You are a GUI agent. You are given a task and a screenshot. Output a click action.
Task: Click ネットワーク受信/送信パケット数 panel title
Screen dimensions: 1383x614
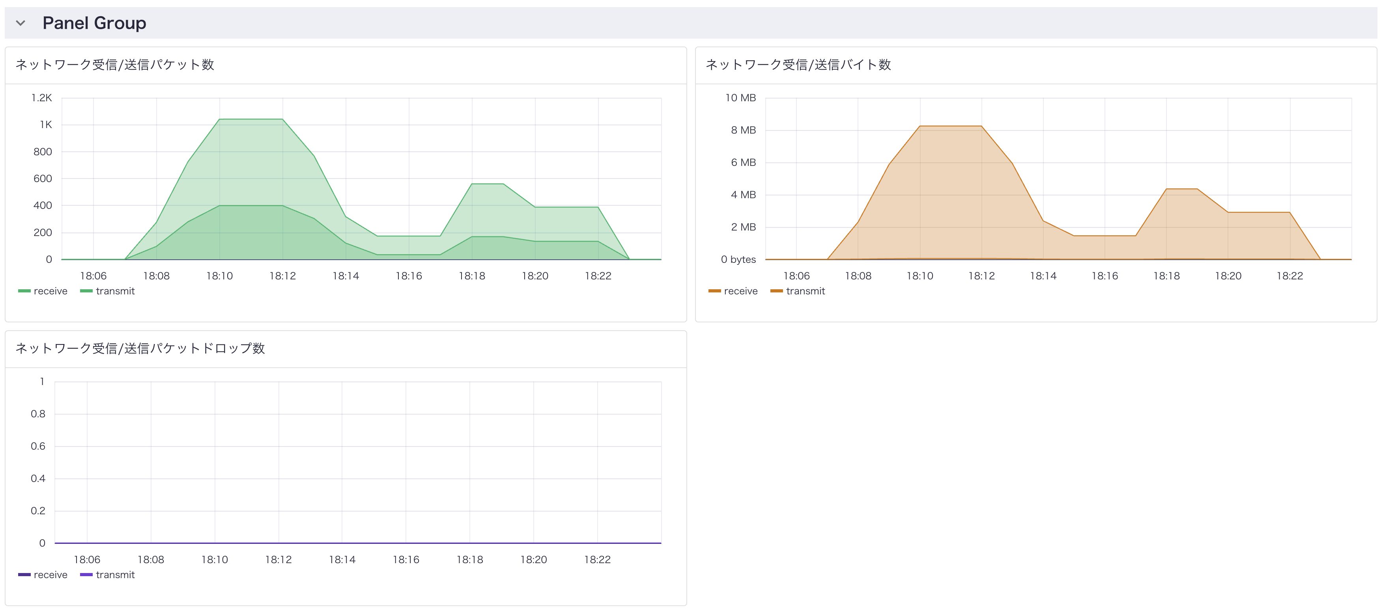(114, 65)
